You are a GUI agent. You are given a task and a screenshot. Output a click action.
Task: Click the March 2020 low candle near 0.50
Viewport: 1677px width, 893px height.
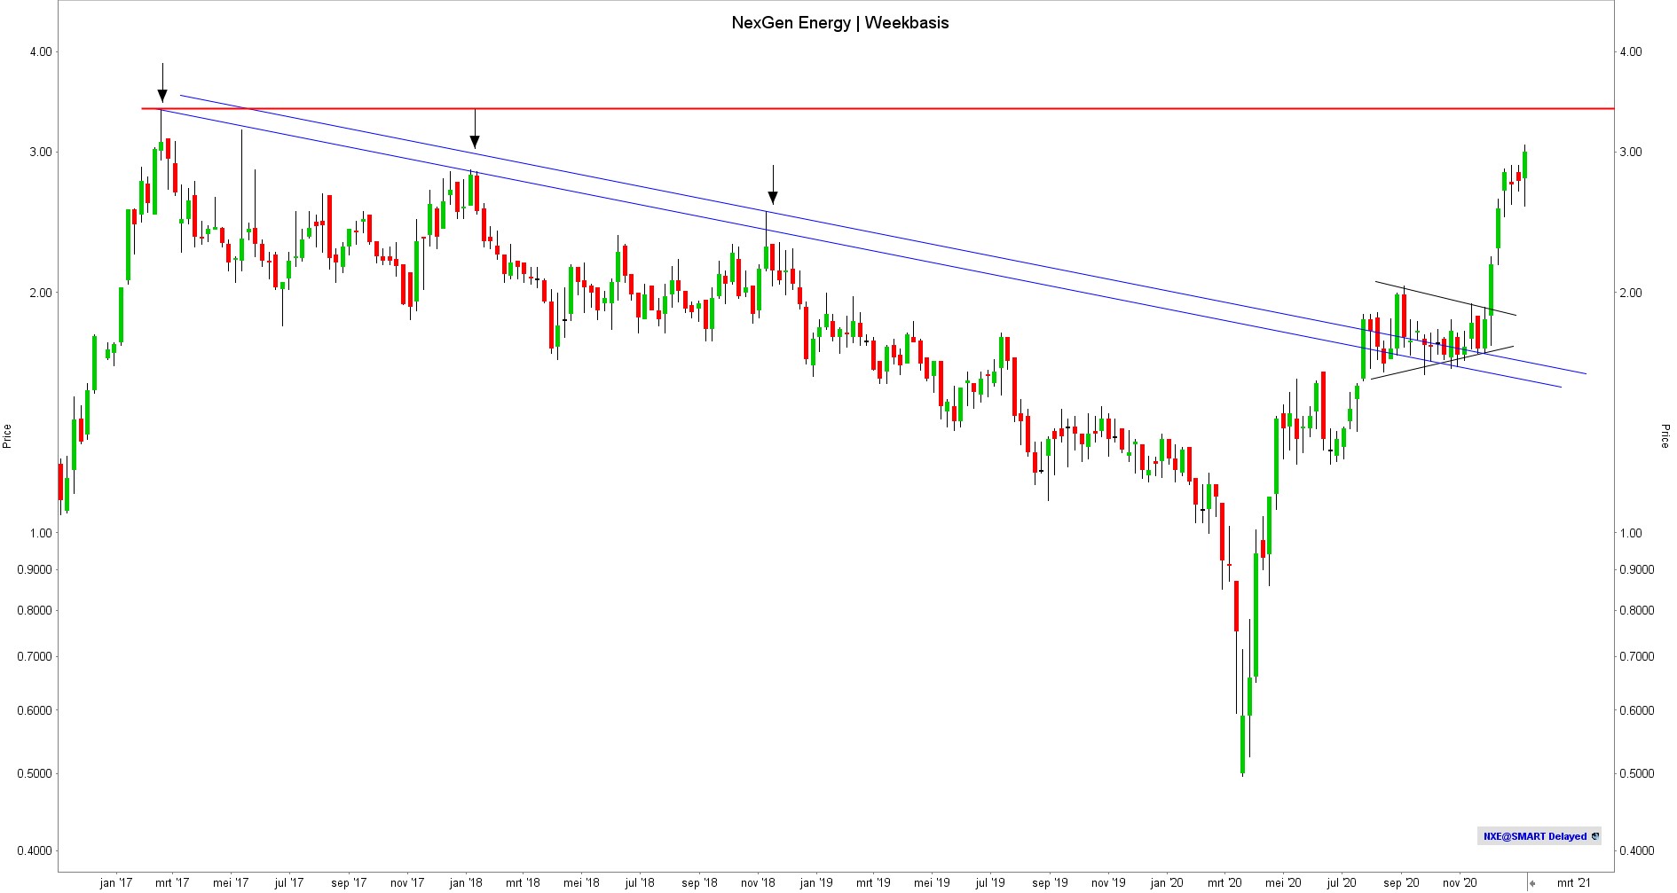pyautogui.click(x=1242, y=743)
